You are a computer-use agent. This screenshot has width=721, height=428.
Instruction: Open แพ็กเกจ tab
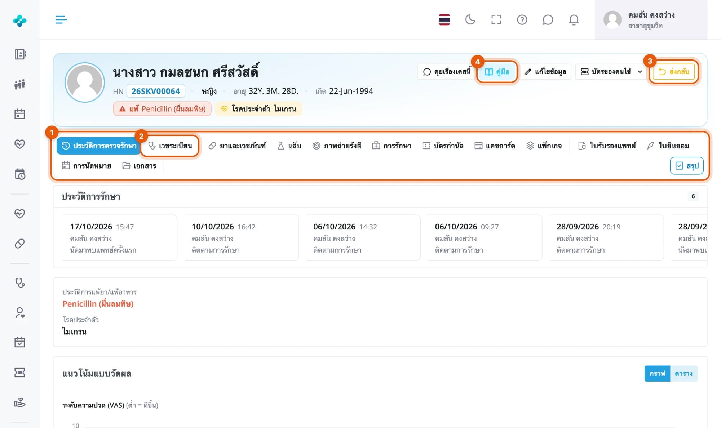tap(544, 146)
